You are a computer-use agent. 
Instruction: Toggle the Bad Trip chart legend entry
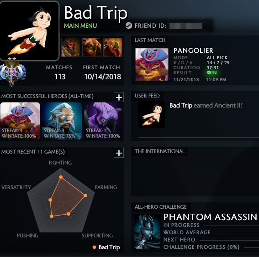106,247
